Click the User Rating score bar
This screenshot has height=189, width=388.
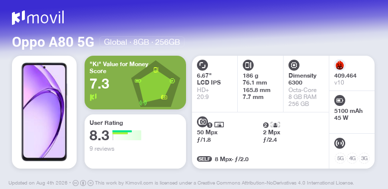(x=127, y=135)
